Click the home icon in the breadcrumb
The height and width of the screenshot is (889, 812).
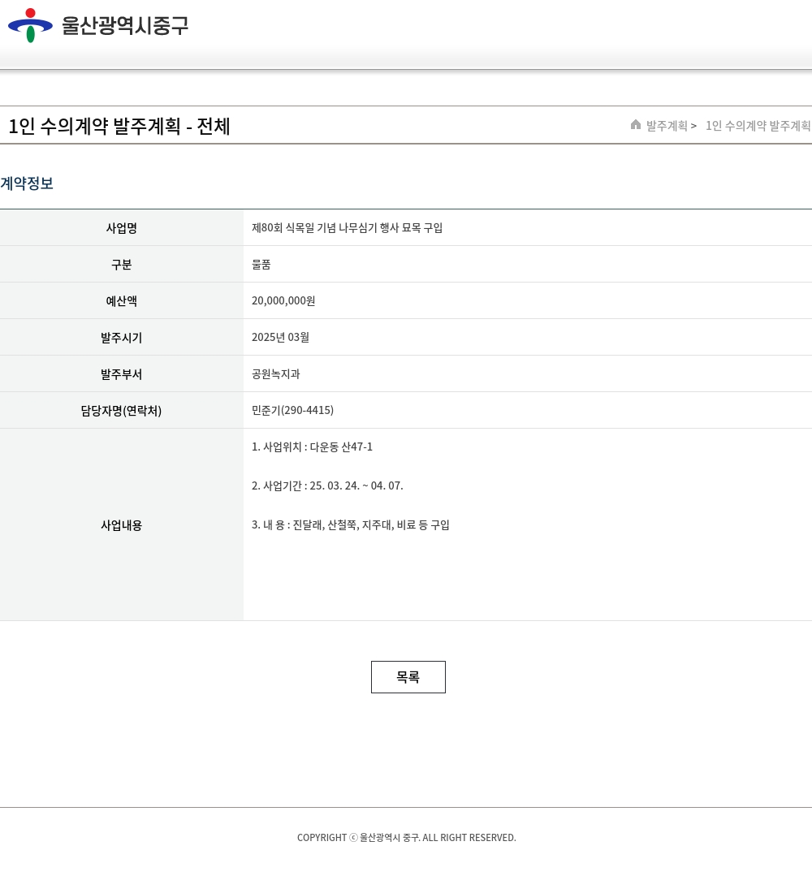pyautogui.click(x=636, y=125)
